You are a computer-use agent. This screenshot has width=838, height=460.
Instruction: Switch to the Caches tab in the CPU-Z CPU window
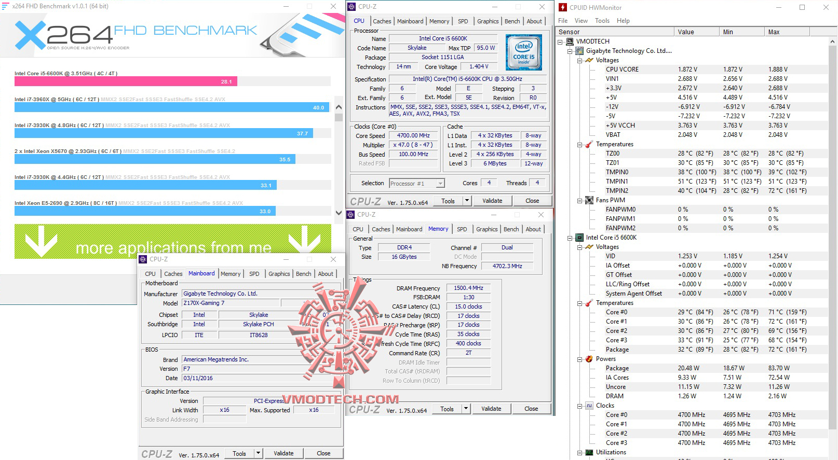pos(382,21)
